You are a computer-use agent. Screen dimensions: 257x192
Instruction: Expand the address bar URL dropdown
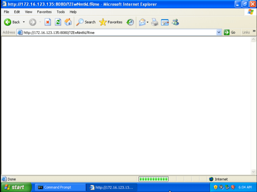[219, 33]
